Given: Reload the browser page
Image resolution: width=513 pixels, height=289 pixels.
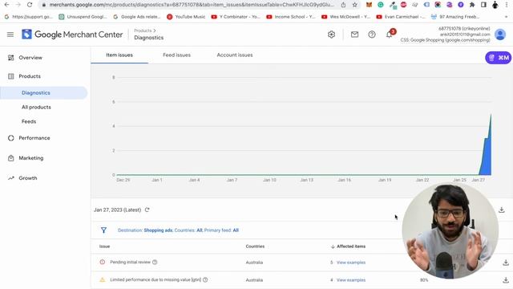Looking at the screenshot, I should pos(30,5).
